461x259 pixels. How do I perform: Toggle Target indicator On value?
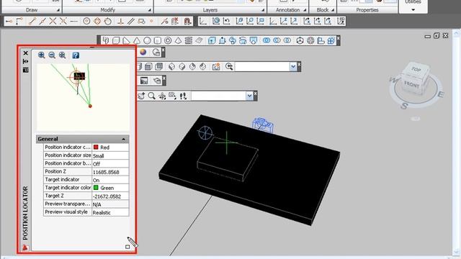coord(110,180)
